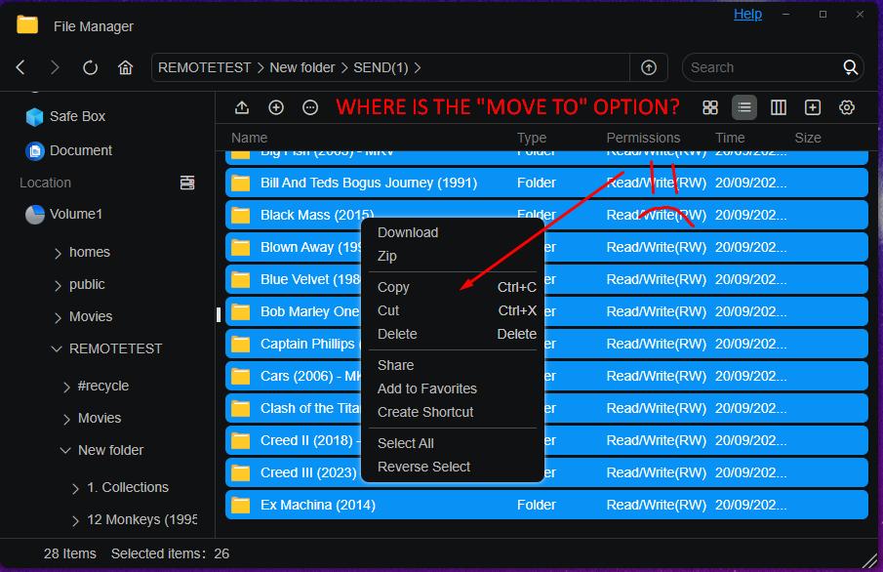Refresh the current folder

(90, 67)
